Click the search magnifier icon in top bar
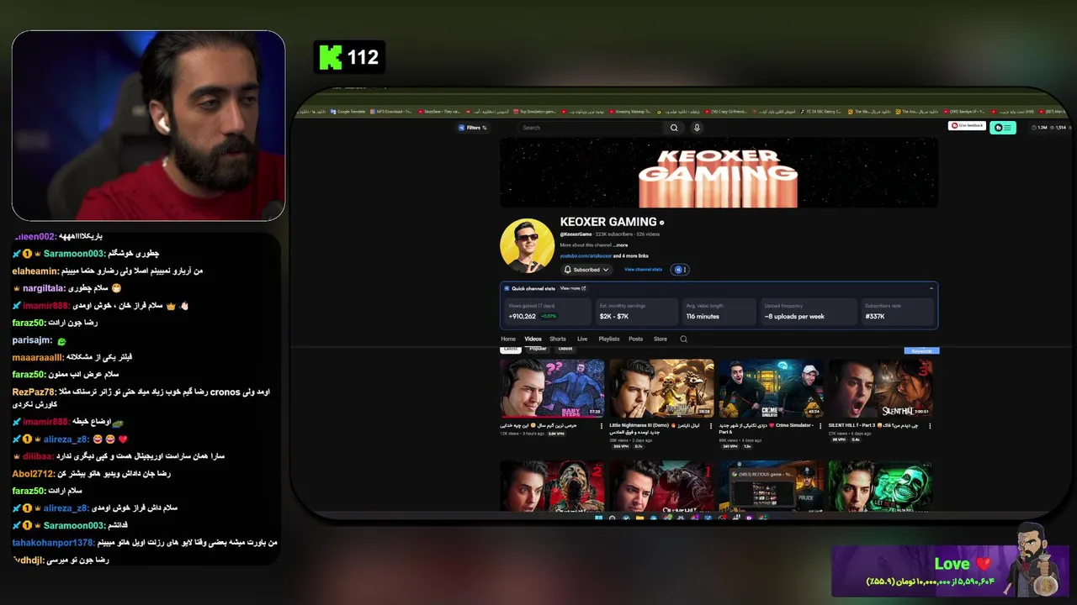 point(674,128)
